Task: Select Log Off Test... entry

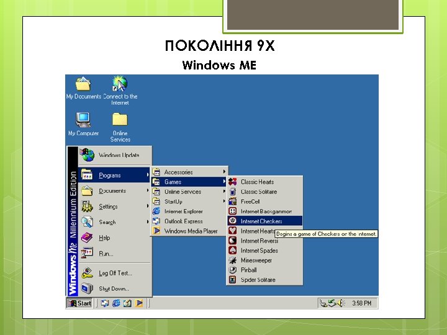Action: 115,273
